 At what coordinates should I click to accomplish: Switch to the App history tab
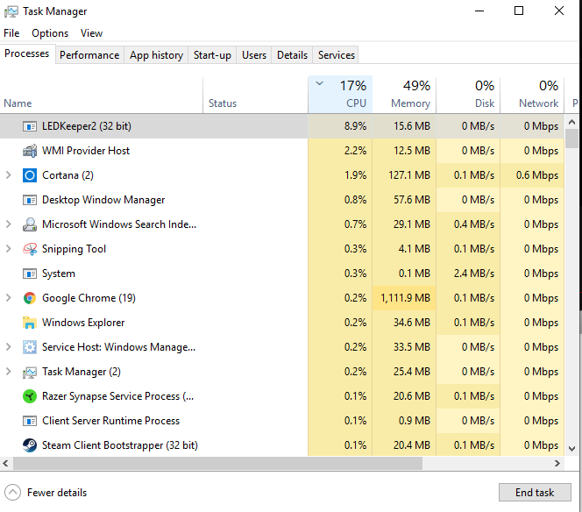point(156,55)
